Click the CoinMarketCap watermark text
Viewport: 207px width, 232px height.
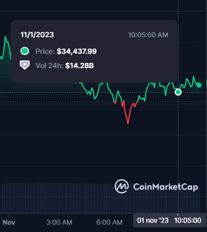pos(166,187)
